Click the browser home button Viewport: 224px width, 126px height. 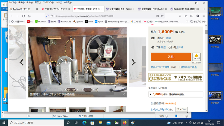pyautogui.click(x=29, y=16)
